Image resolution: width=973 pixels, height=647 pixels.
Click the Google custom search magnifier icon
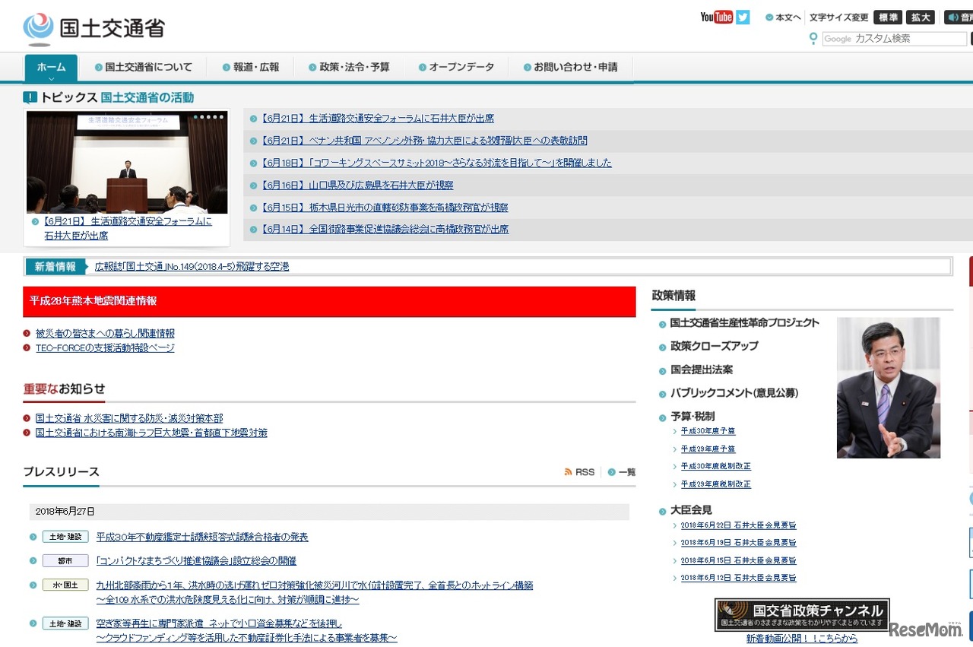815,39
